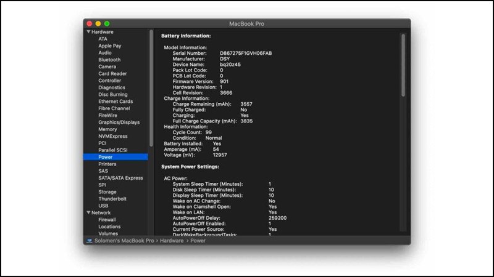
Task: Select Power in the sidebar list
Action: [105, 157]
